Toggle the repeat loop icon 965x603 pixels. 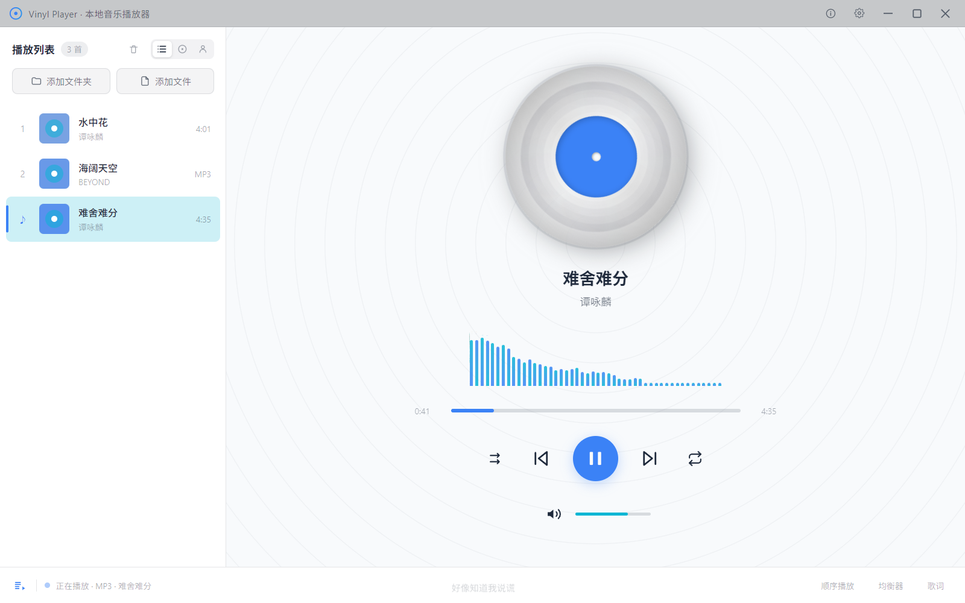(x=695, y=458)
